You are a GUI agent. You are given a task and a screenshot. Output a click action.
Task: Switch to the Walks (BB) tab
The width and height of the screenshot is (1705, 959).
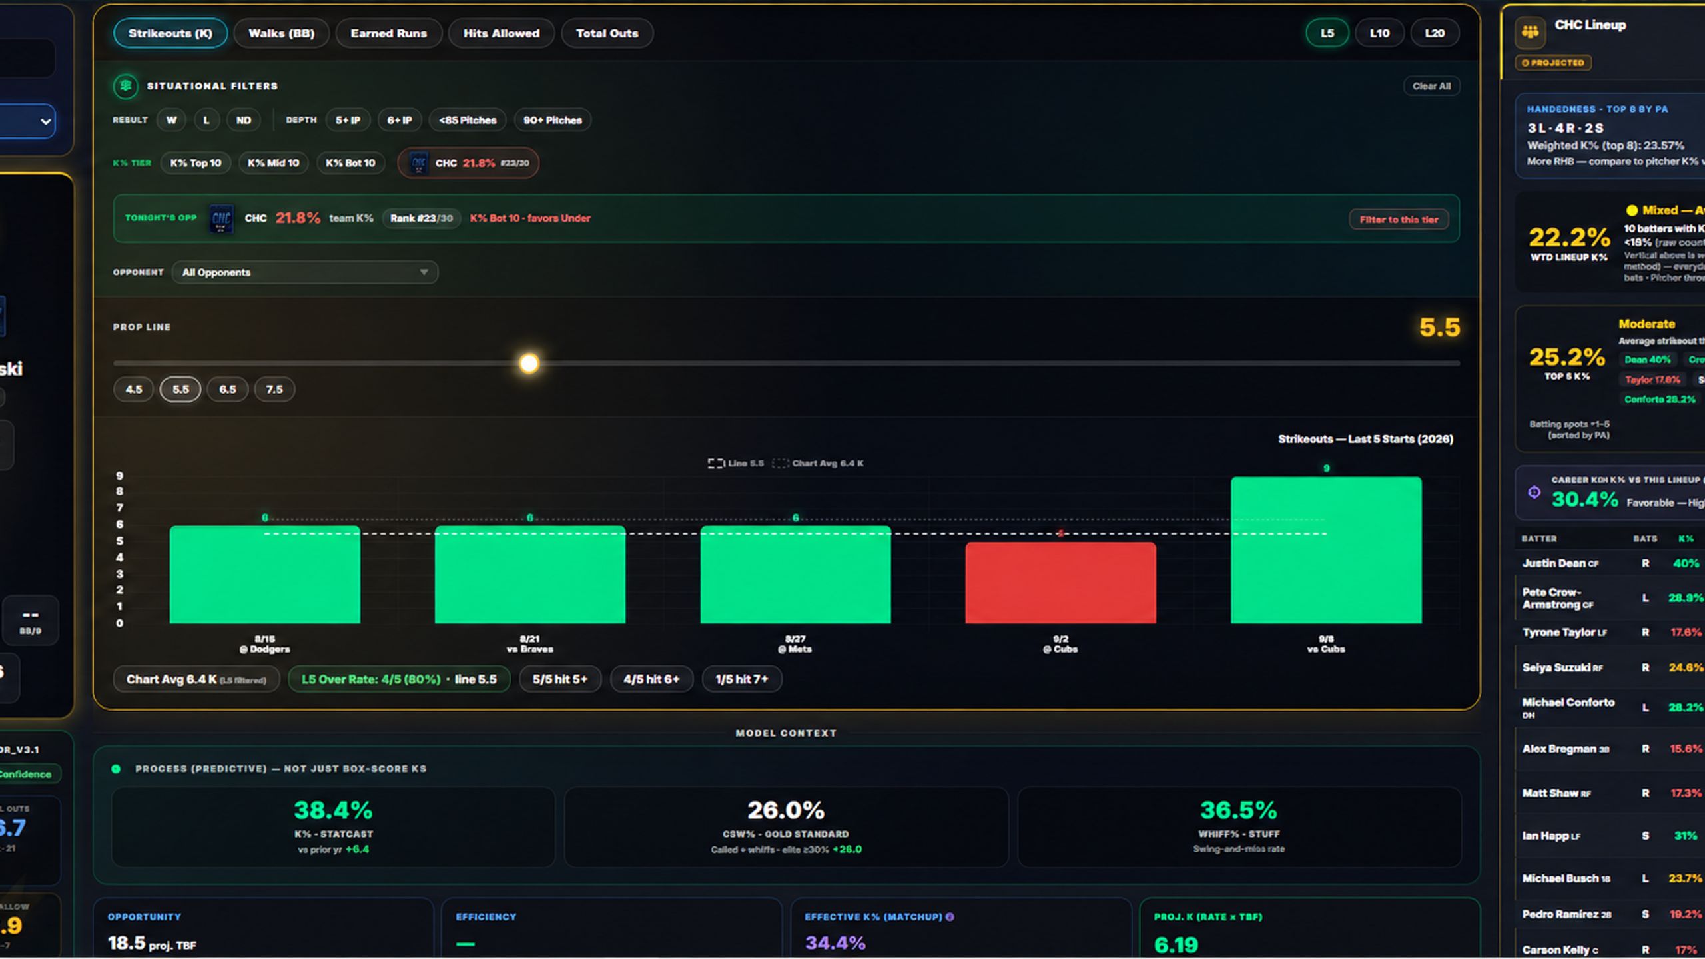pyautogui.click(x=281, y=33)
